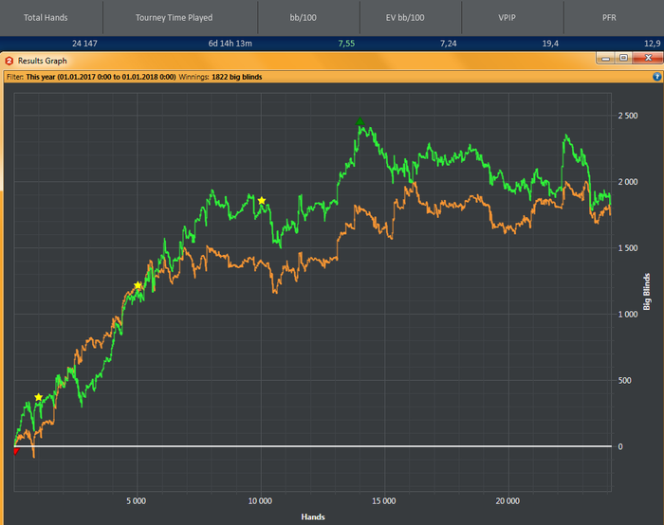Click the Results Graph window app icon
664x525 pixels.
[x=9, y=61]
